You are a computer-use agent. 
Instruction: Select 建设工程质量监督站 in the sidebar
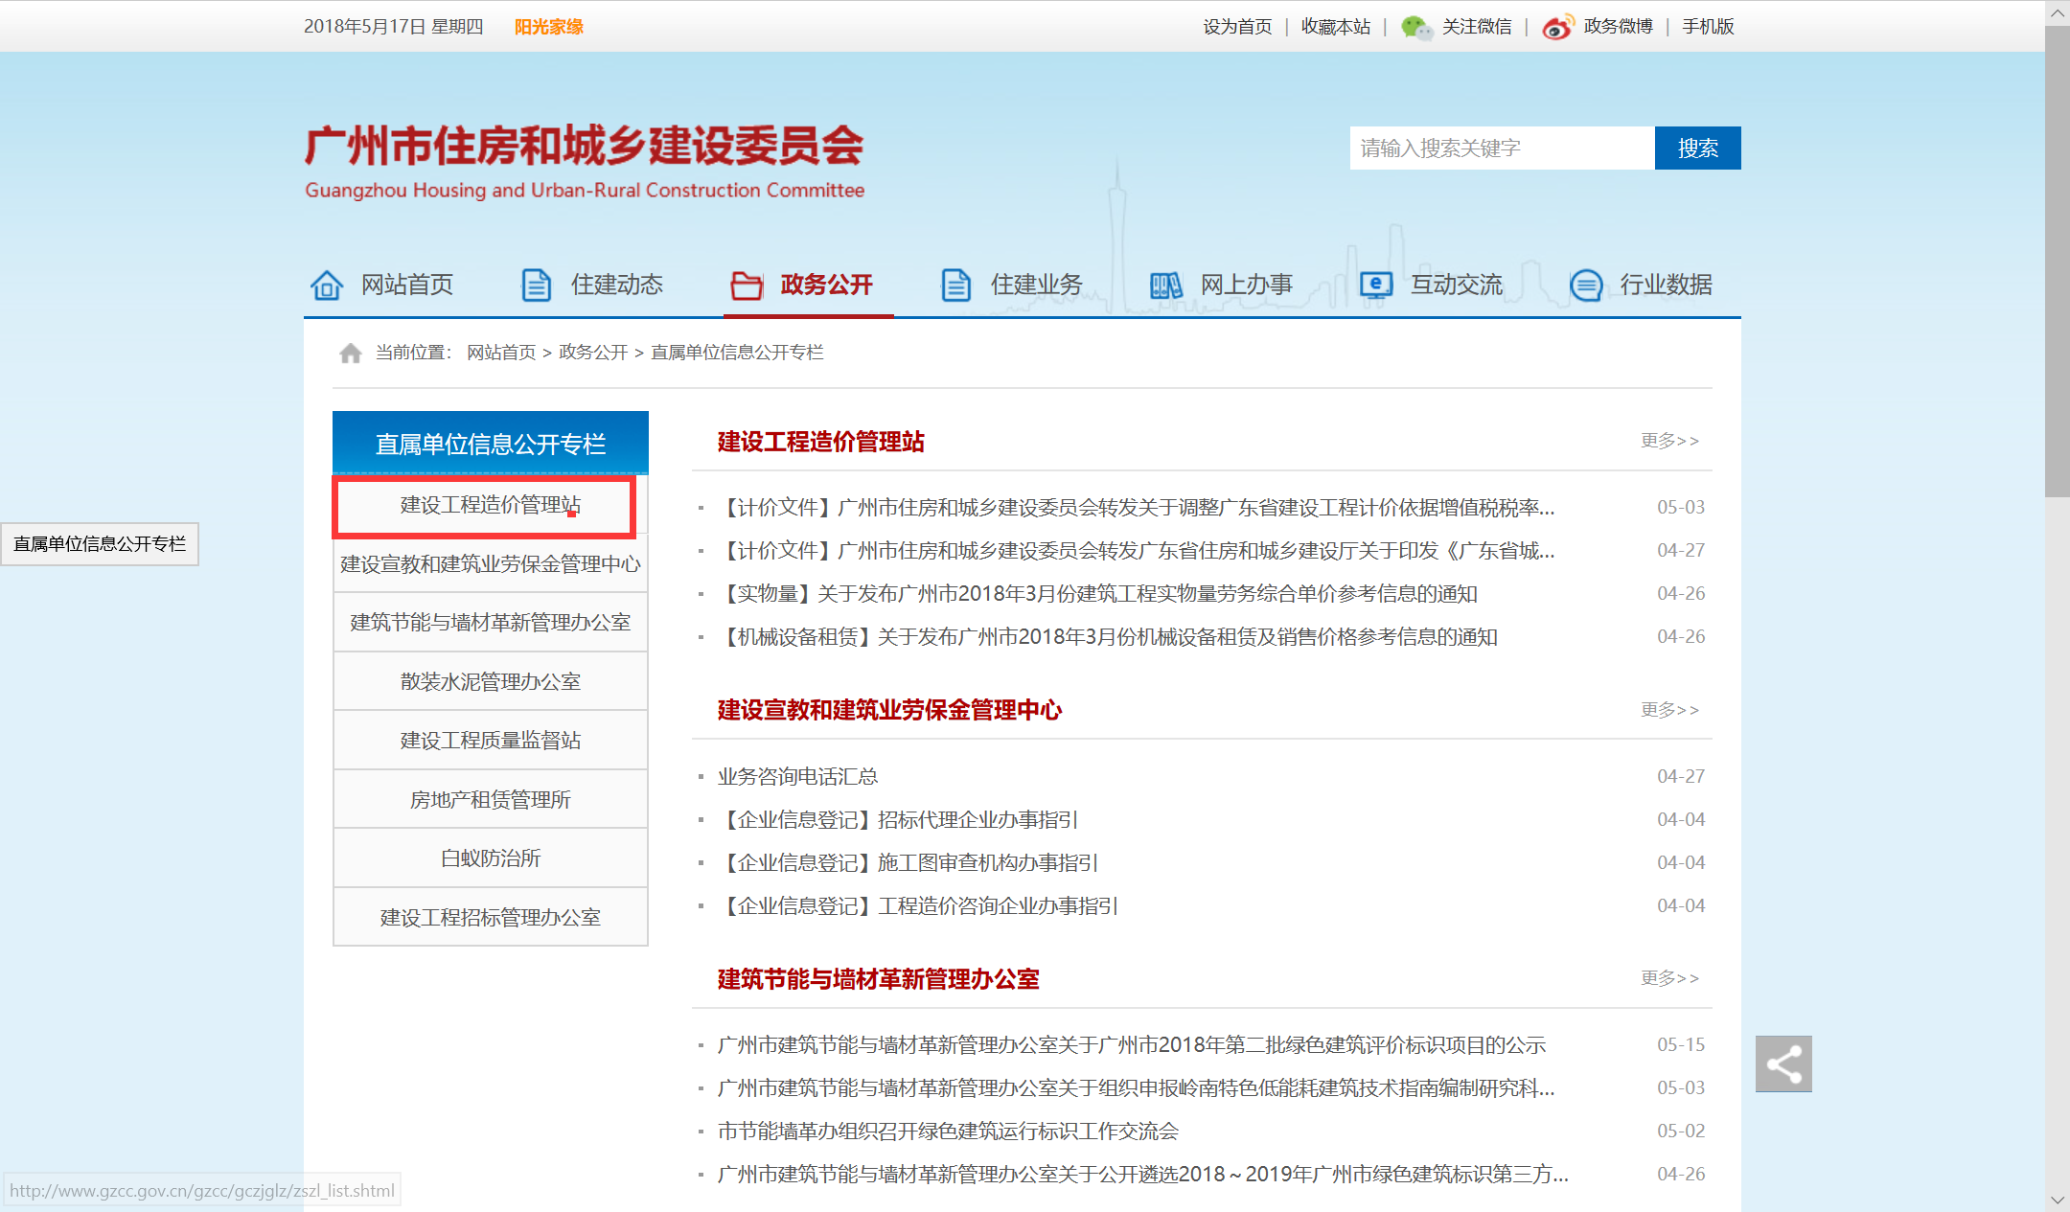[x=491, y=741]
